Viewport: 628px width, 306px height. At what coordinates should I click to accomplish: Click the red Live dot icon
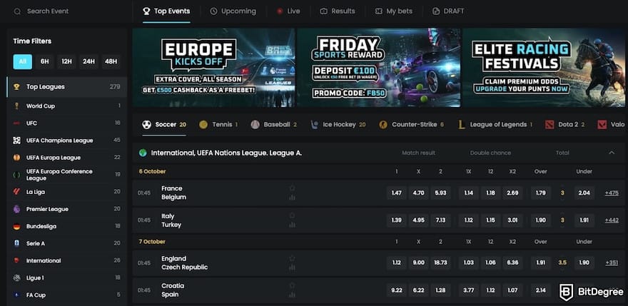[280, 11]
